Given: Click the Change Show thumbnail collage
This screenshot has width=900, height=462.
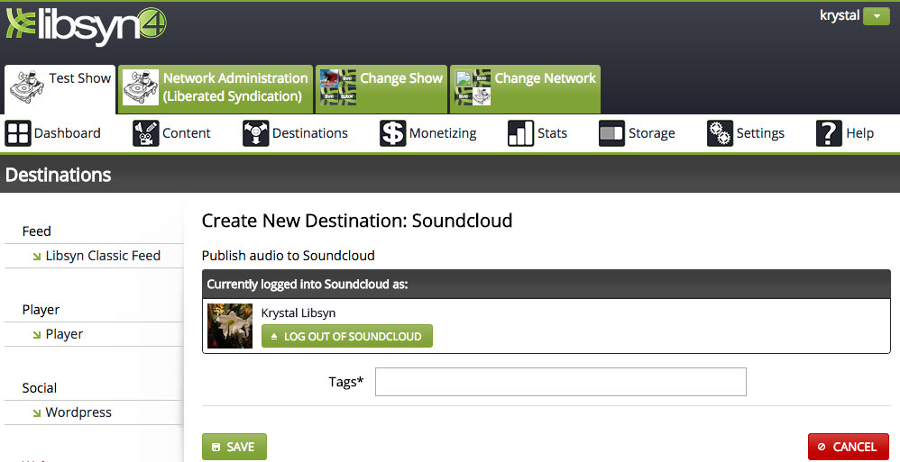Looking at the screenshot, I should [x=338, y=87].
